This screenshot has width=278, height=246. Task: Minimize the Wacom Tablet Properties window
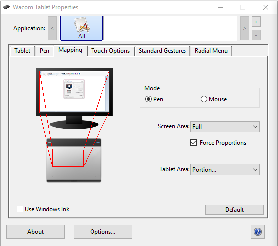coord(221,7)
